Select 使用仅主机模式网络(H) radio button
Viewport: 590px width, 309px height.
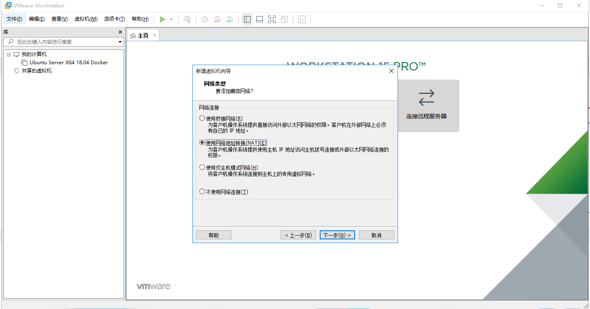coord(202,167)
